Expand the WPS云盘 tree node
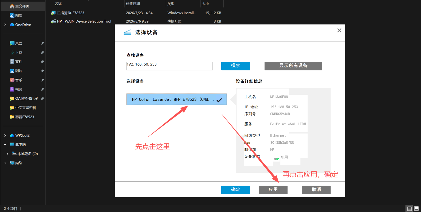421x212 pixels. (5, 135)
